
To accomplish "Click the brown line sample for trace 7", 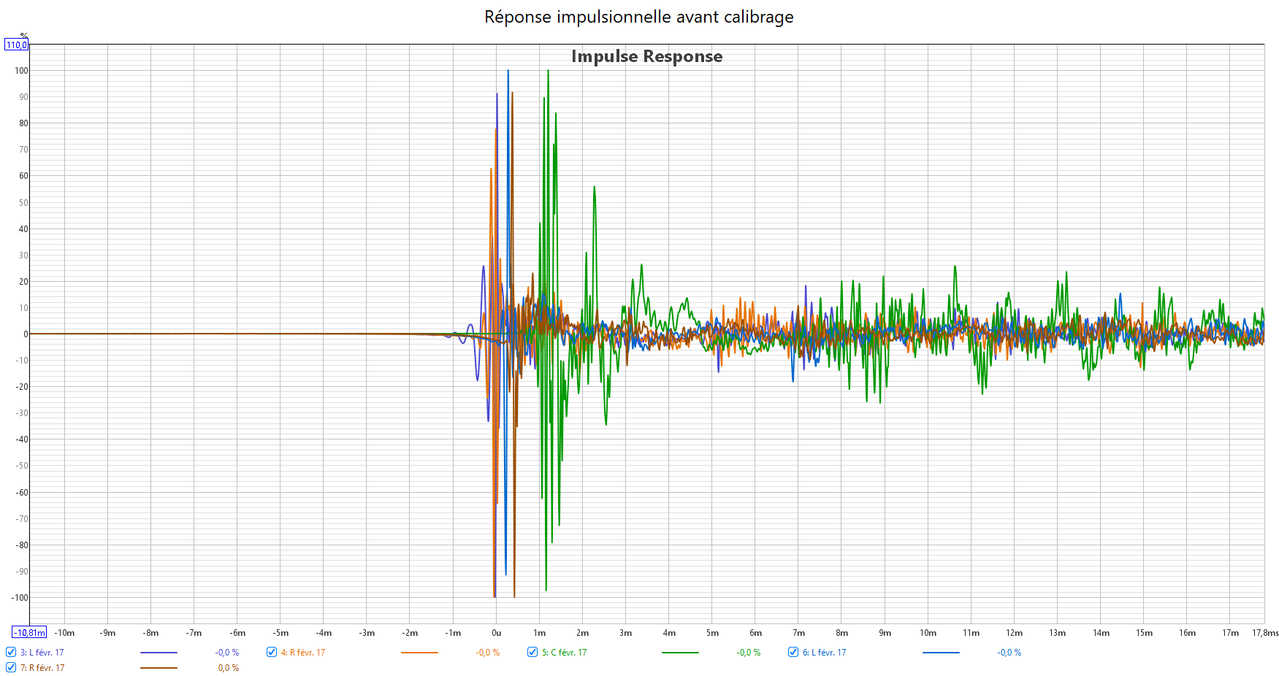I will pos(159,668).
